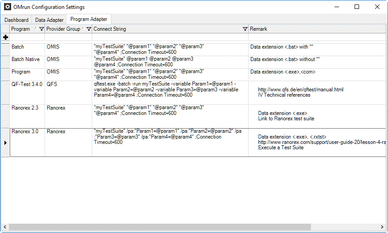Click remark 'Data extension <.bat> without ""'
This screenshot has width=388, height=233.
285,59
